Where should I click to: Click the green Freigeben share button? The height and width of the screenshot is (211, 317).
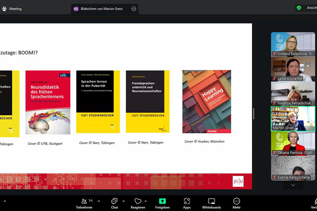coord(162,203)
